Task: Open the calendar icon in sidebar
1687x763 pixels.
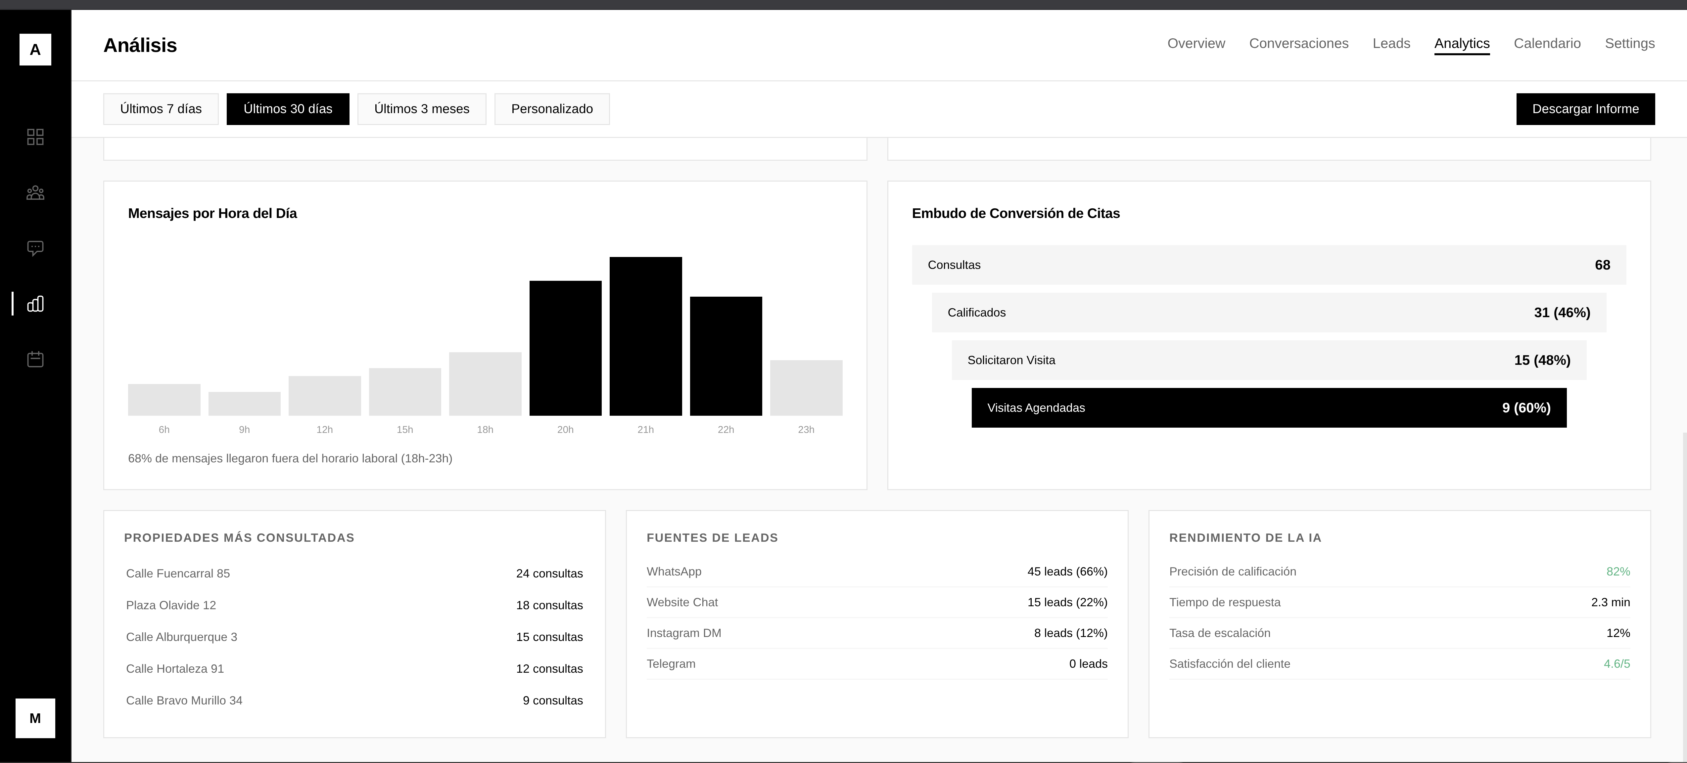Action: pos(35,359)
